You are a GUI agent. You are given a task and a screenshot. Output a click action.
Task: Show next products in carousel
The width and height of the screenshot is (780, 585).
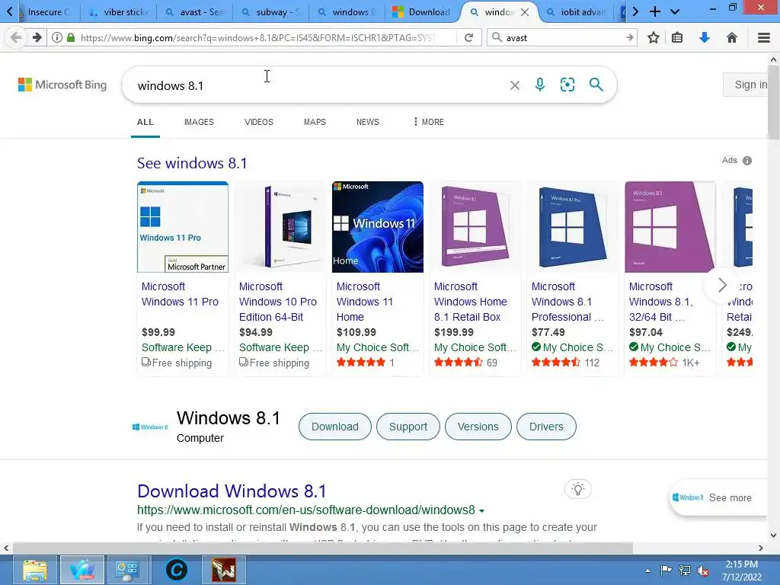[722, 285]
